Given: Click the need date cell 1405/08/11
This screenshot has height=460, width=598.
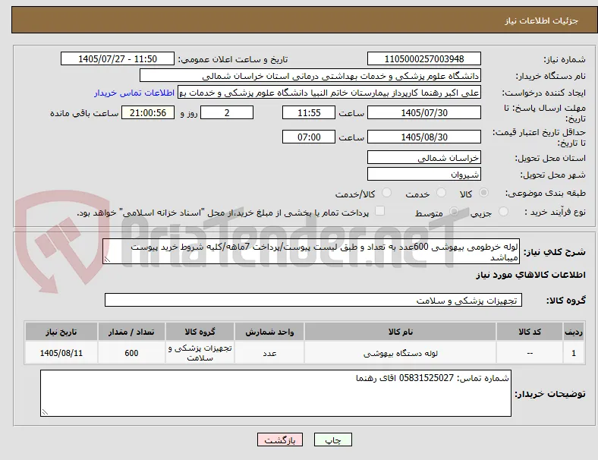Looking at the screenshot, I should point(61,353).
